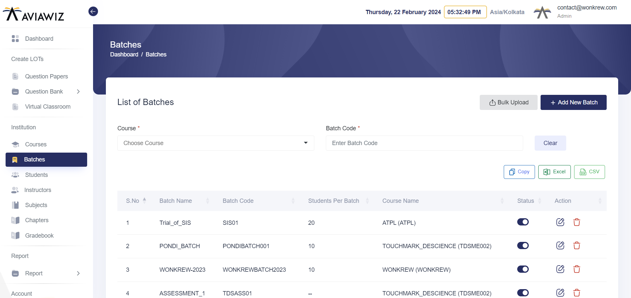Screen dimensions: 631x298
Task: Click ATPL (ATPL) course name cell
Action: [399, 223]
